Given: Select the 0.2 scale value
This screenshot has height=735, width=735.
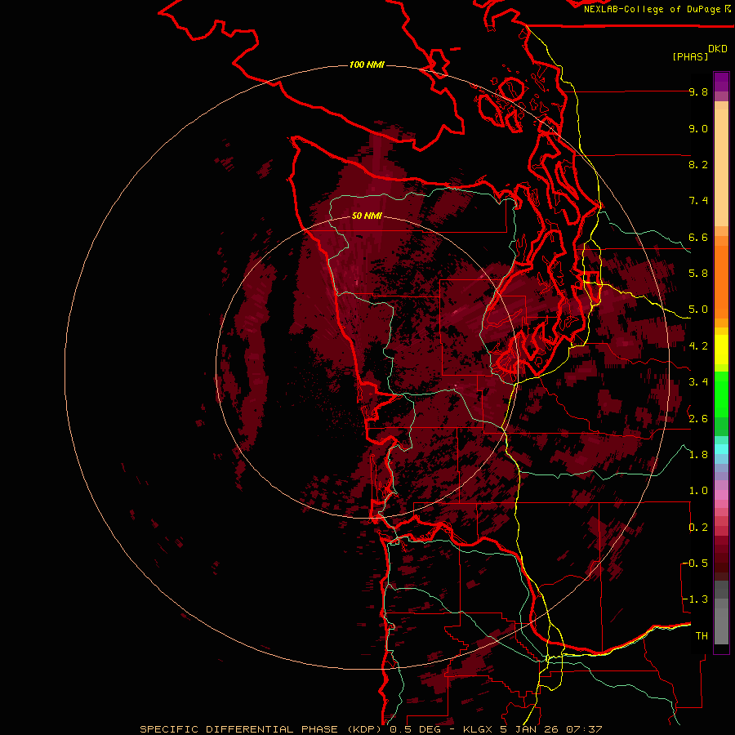Looking at the screenshot, I should [x=698, y=528].
